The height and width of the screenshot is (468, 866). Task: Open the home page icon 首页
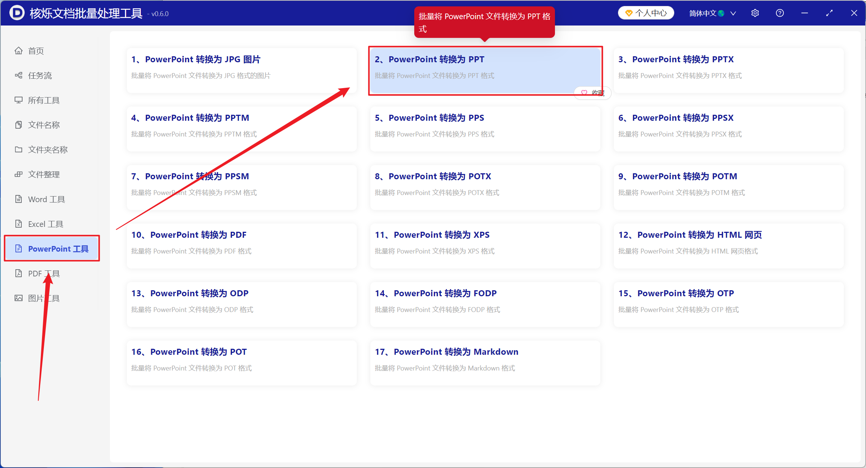pyautogui.click(x=18, y=51)
